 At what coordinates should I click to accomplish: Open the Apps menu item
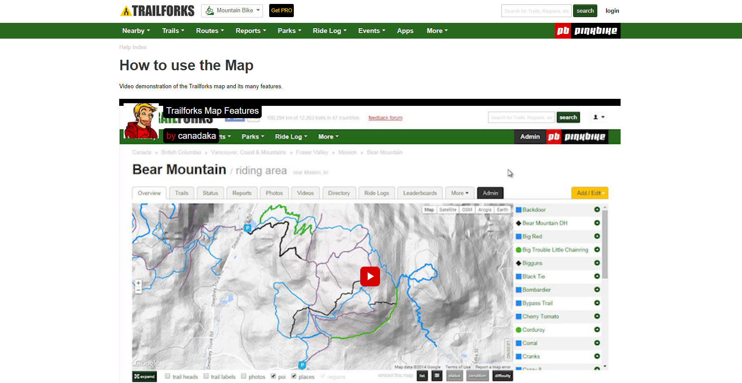tap(405, 31)
